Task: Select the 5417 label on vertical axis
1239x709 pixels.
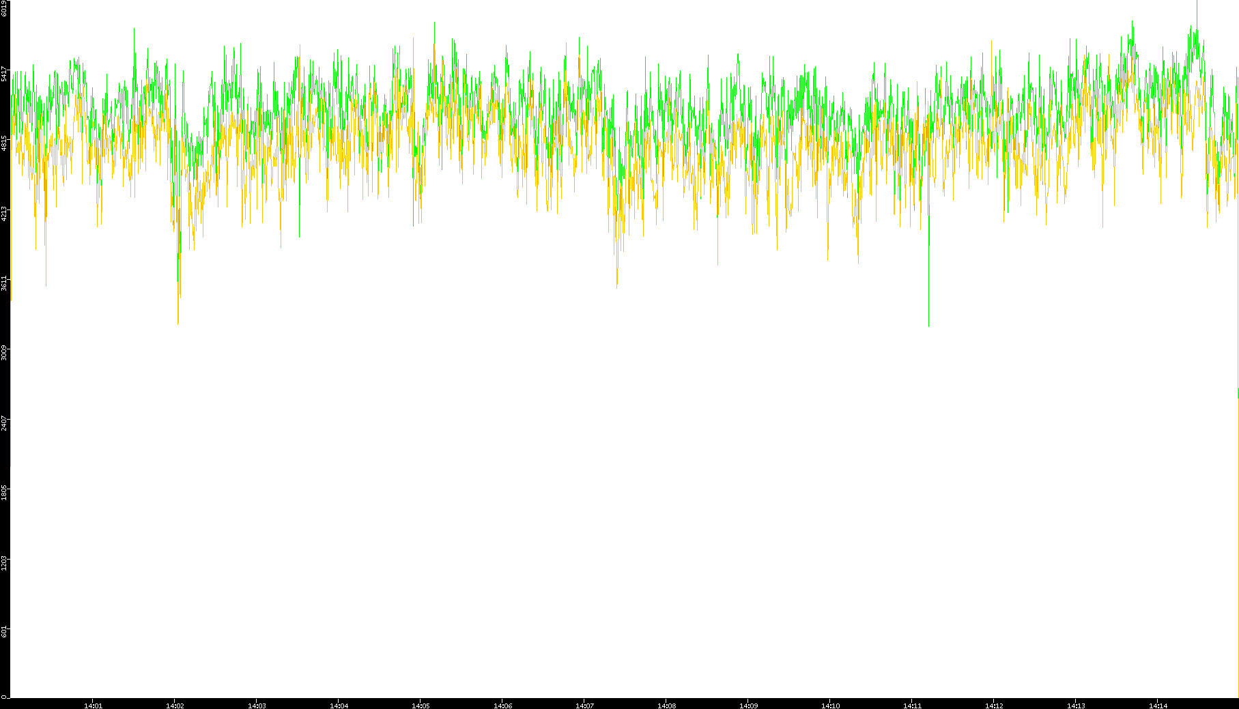Action: point(5,74)
